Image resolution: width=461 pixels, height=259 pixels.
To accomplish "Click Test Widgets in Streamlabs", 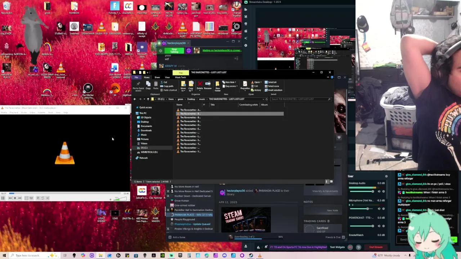I will [337, 247].
